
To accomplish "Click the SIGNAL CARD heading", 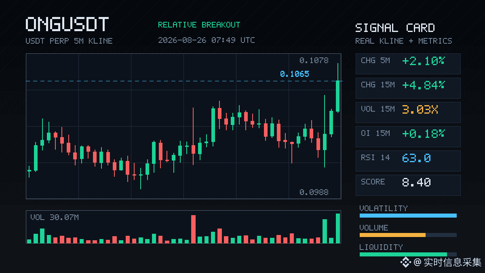I will [x=395, y=28].
